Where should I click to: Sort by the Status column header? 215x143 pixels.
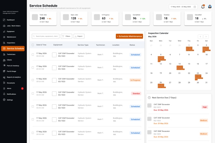(132, 45)
